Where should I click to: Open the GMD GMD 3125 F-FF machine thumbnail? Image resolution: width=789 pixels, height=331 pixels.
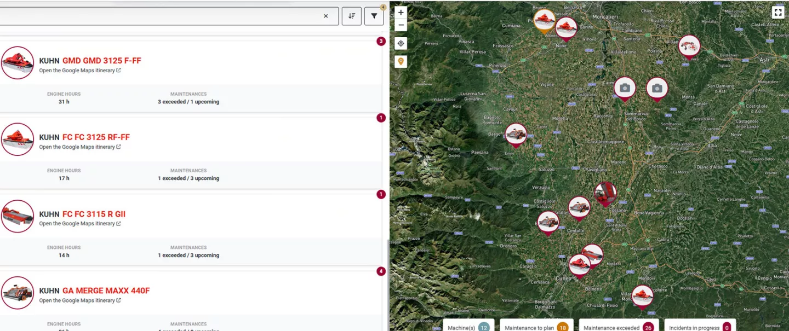pyautogui.click(x=18, y=63)
